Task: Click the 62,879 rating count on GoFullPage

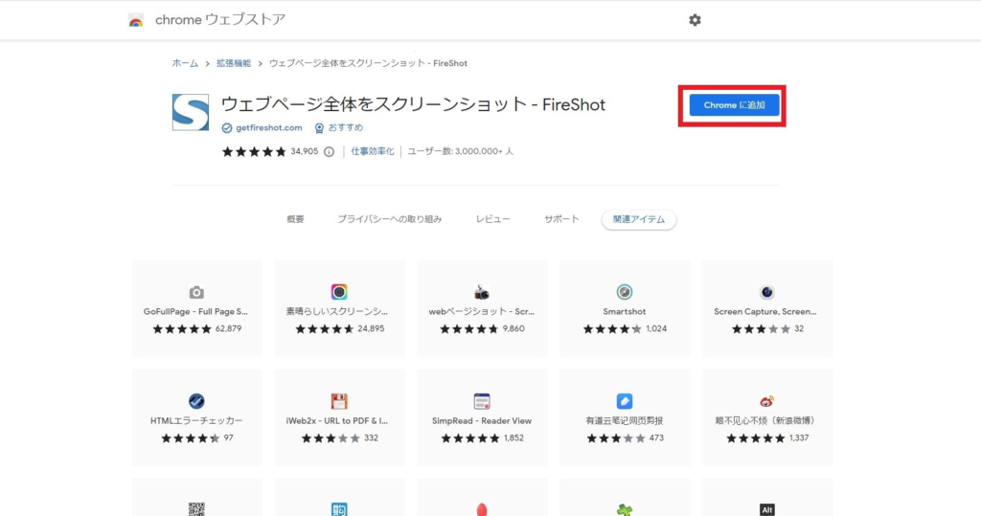Action: pyautogui.click(x=228, y=329)
